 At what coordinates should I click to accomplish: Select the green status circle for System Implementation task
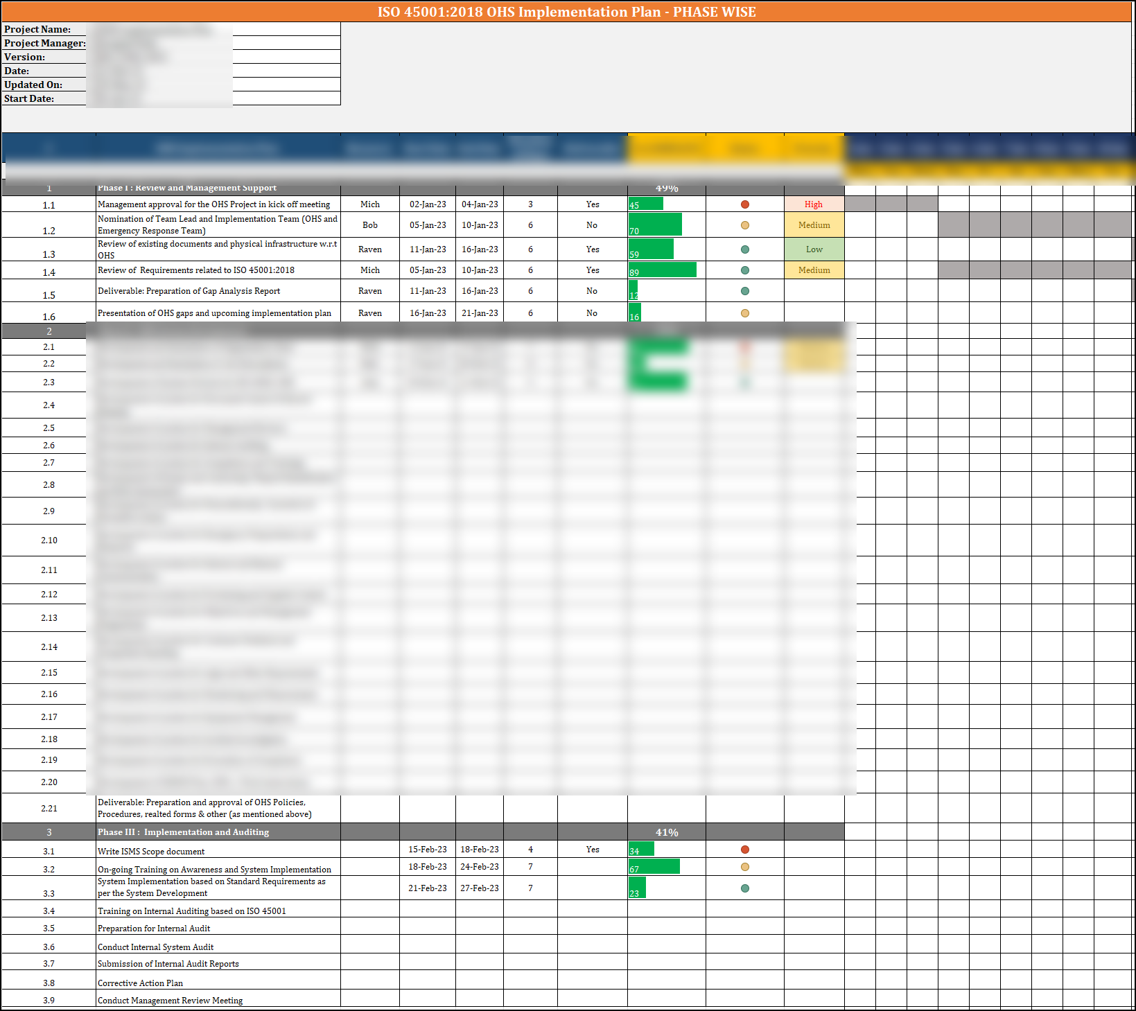[744, 888]
